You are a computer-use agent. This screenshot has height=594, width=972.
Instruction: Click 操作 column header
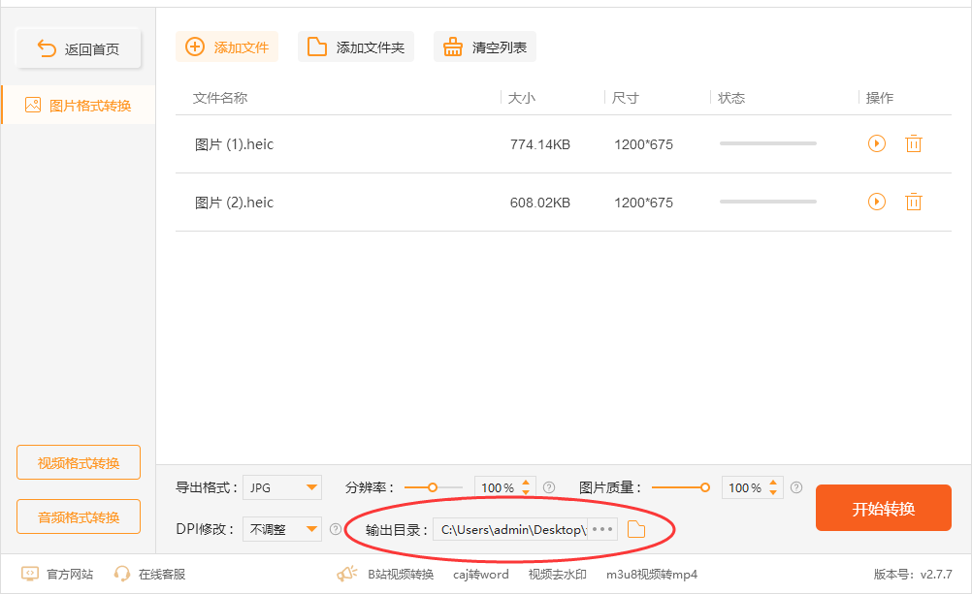pos(879,97)
